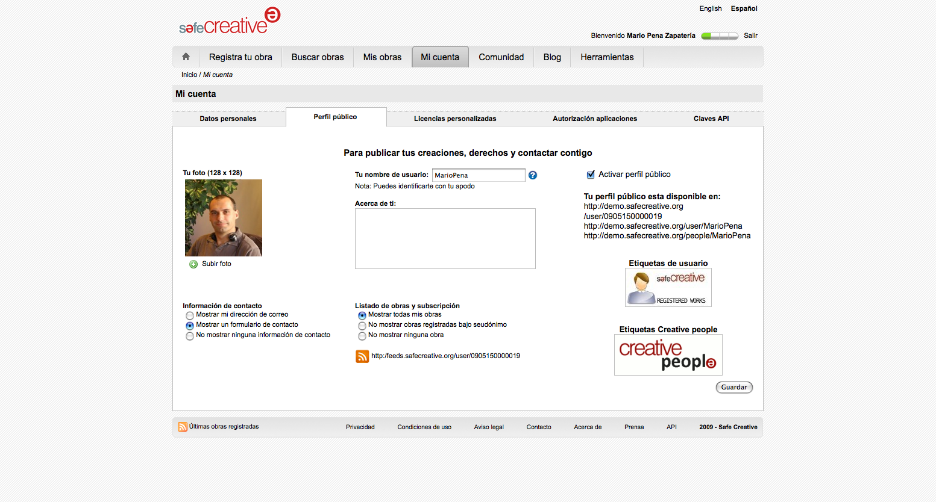
Task: Click the green Subir foto plus icon
Action: [x=193, y=264]
